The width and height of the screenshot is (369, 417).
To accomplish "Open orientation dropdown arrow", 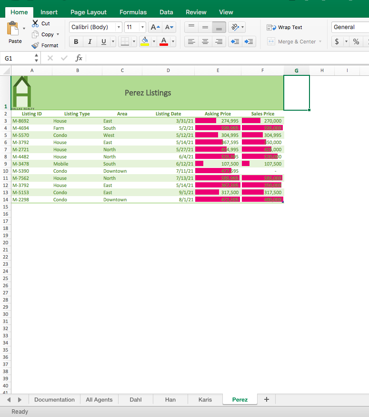I will (243, 27).
